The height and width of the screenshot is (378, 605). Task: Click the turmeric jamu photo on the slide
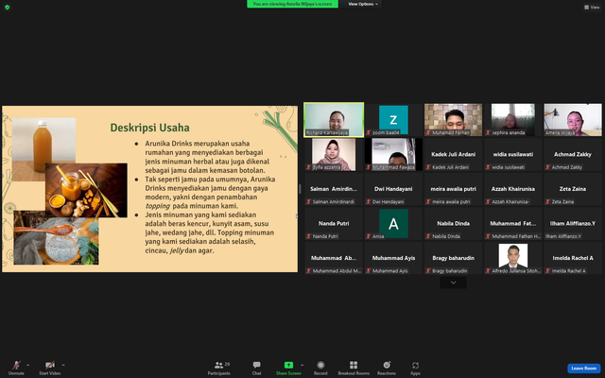pos(86,190)
